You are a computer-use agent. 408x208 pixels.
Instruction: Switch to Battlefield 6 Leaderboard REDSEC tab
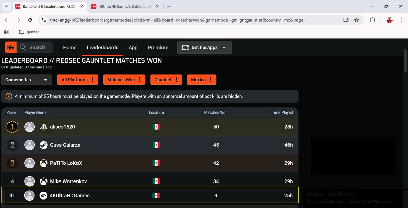pos(50,6)
